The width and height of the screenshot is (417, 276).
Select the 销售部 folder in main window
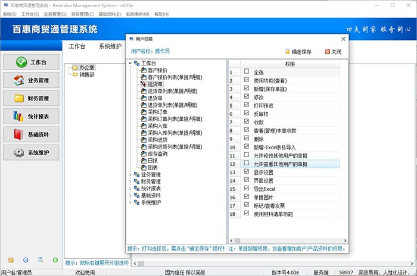click(83, 74)
